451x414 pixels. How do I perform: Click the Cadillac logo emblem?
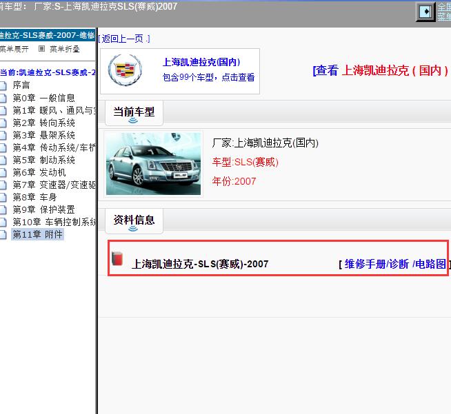(x=125, y=70)
